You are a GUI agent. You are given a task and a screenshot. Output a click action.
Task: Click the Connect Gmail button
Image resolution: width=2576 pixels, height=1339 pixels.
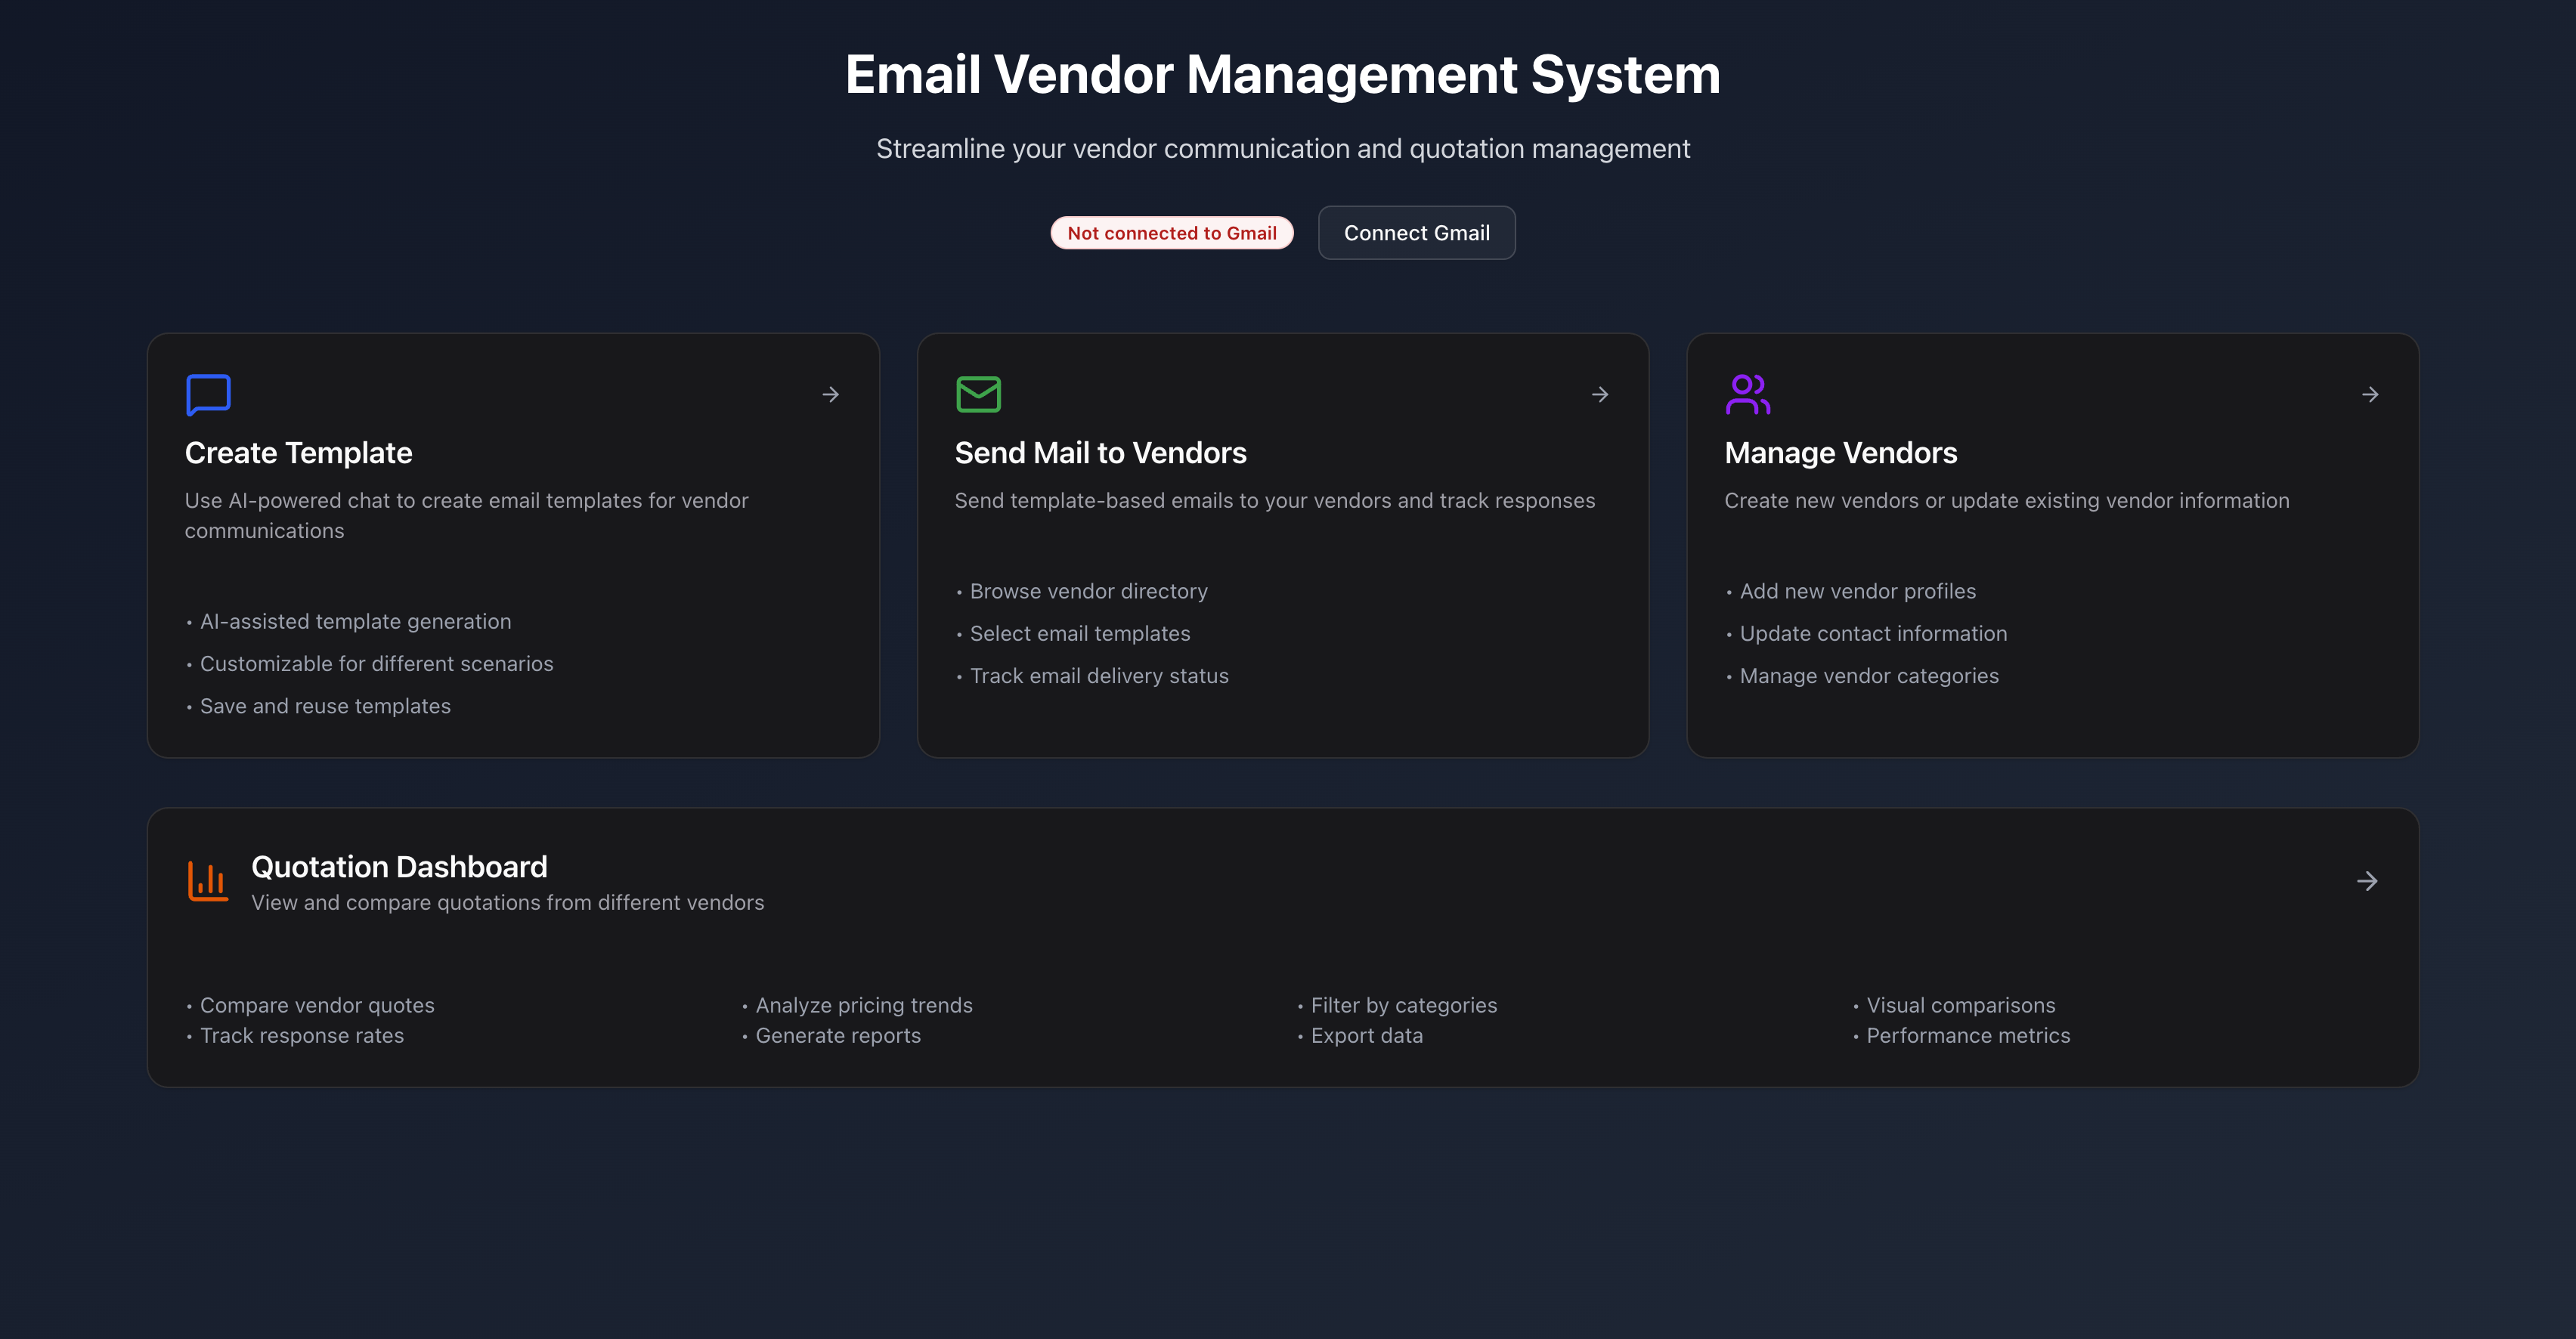pos(1417,232)
